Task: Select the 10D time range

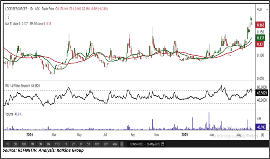Action: coord(24,144)
